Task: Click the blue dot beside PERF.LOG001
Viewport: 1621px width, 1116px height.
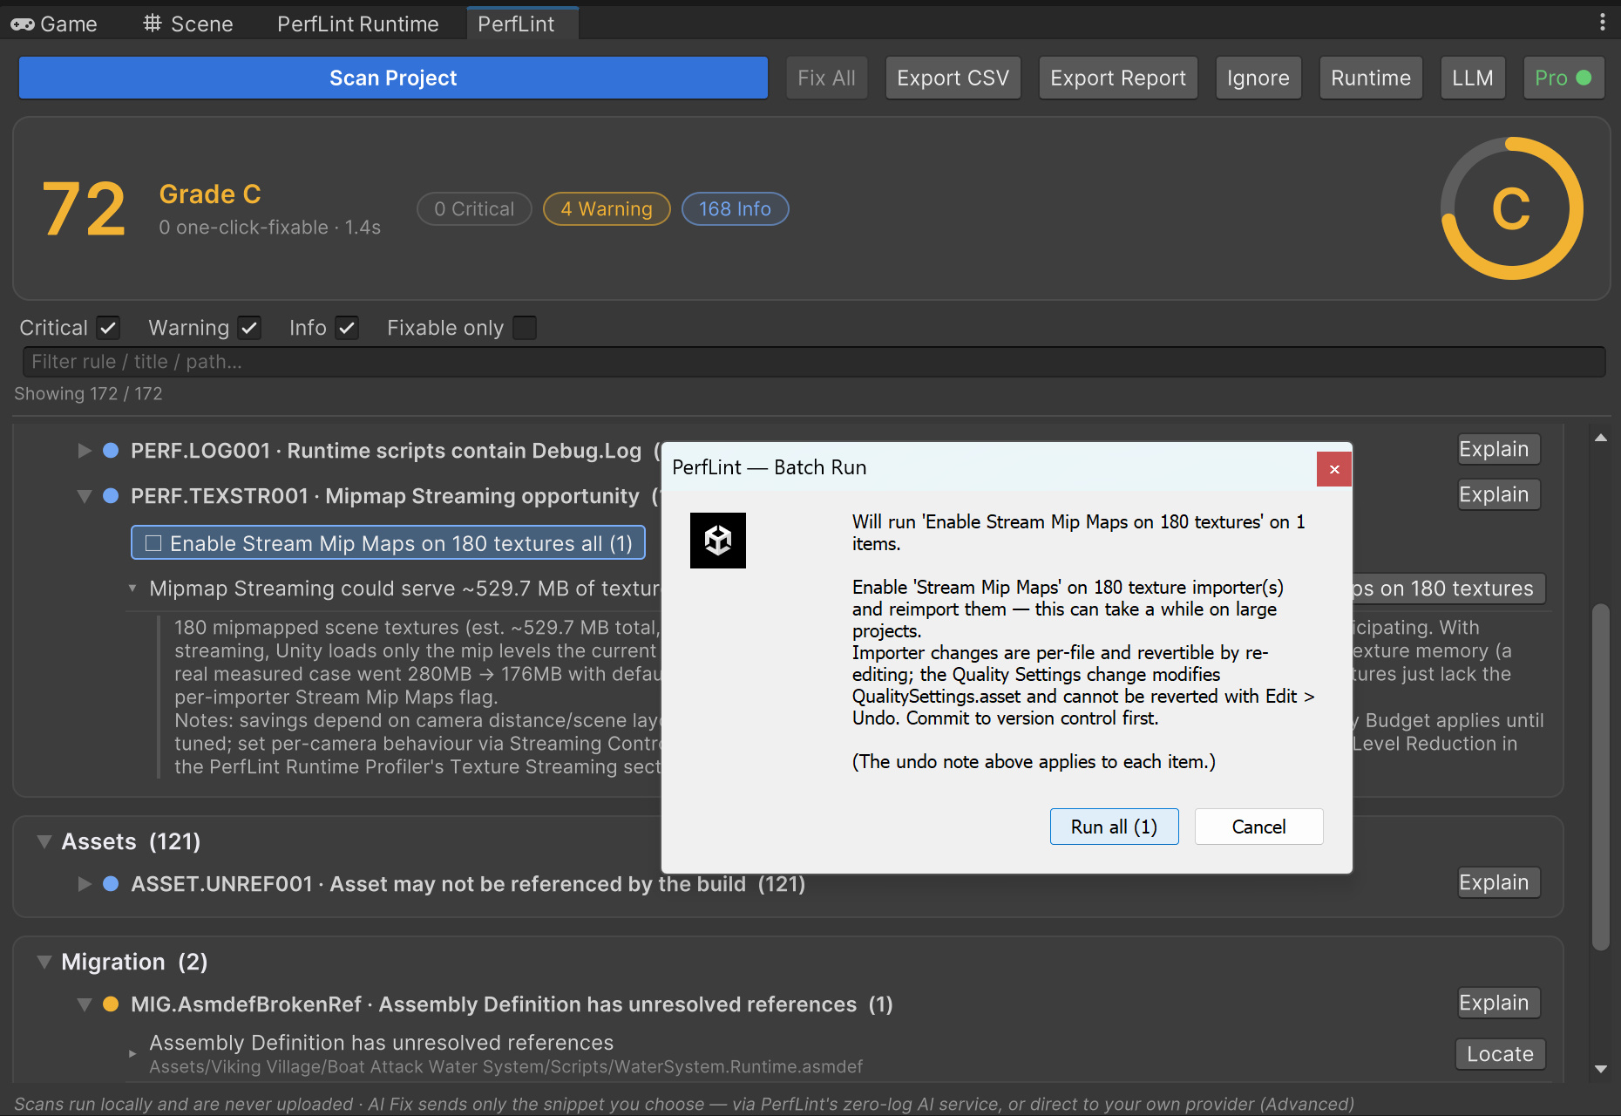Action: click(x=111, y=451)
